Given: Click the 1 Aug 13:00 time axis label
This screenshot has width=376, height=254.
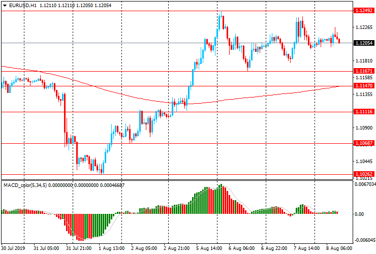Looking at the screenshot, I should 111,248.
